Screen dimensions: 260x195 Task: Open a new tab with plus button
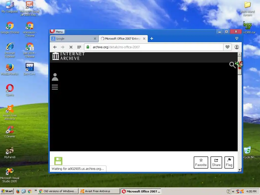152,39
